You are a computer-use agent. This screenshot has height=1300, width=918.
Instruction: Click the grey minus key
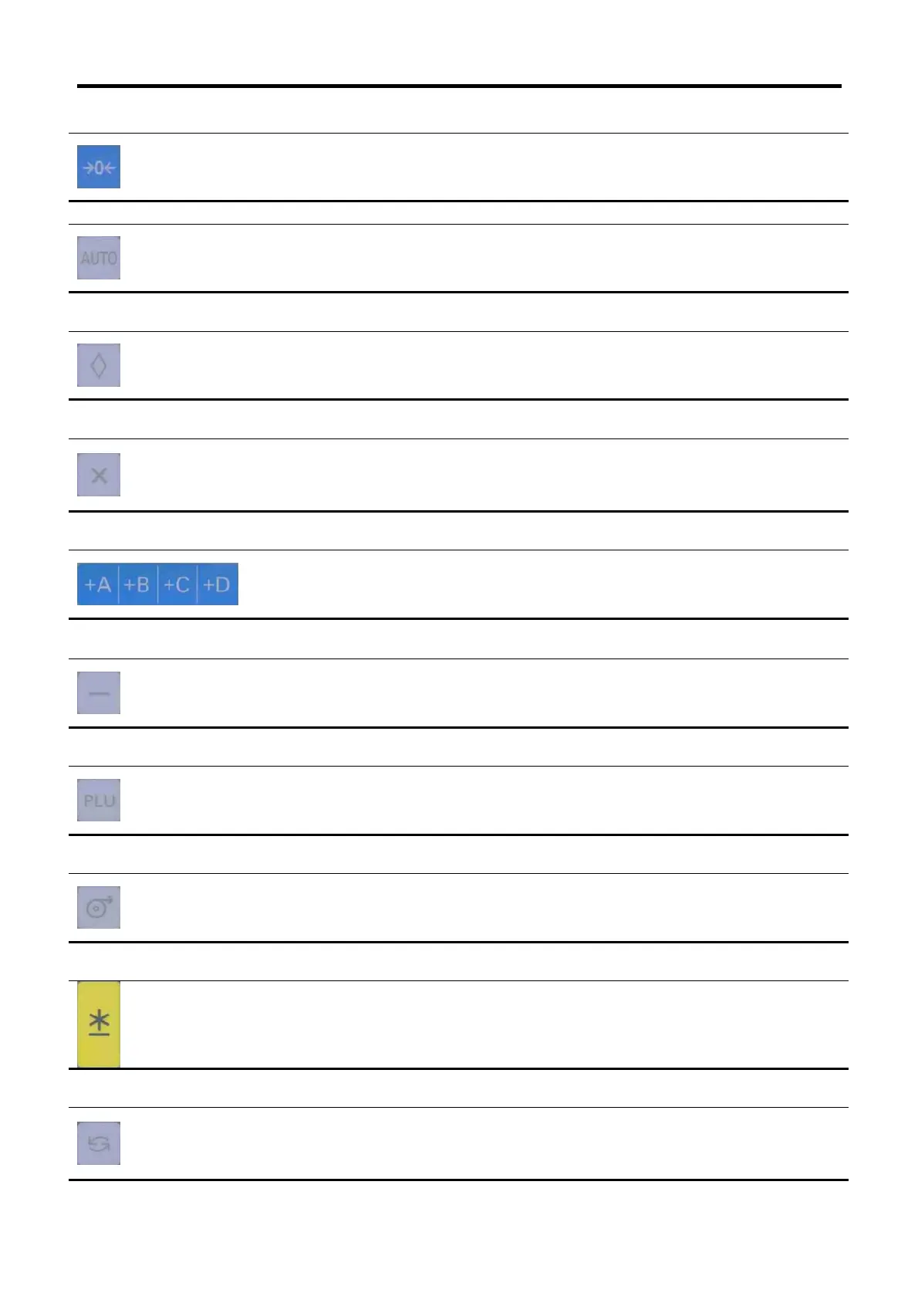[x=99, y=692]
